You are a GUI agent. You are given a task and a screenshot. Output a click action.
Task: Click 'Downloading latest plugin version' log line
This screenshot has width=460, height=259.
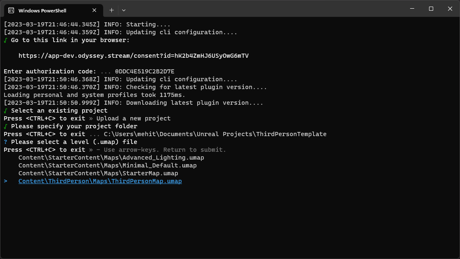click(x=134, y=103)
